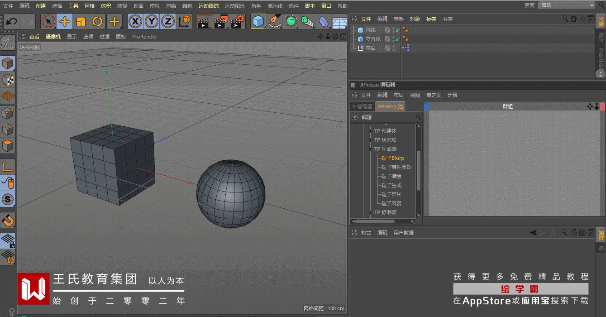This screenshot has width=606, height=317.
Task: Click 用户数据 in attribute manager
Action: click(x=403, y=233)
